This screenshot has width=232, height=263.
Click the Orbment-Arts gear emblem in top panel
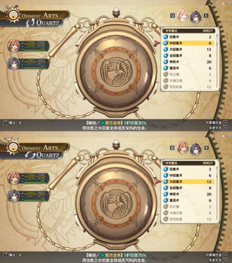pos(12,15)
